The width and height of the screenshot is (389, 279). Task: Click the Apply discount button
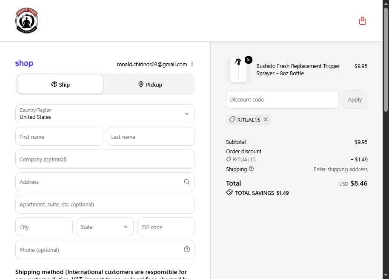pos(355,99)
